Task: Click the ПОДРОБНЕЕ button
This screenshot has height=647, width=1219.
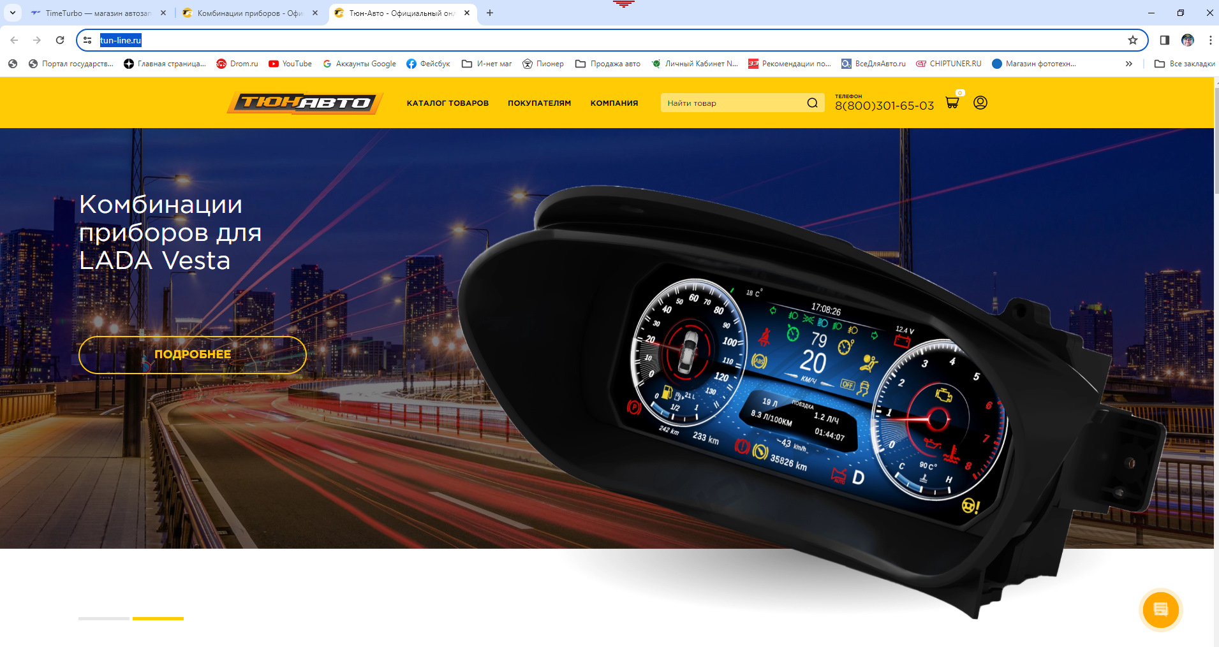Action: [x=193, y=354]
